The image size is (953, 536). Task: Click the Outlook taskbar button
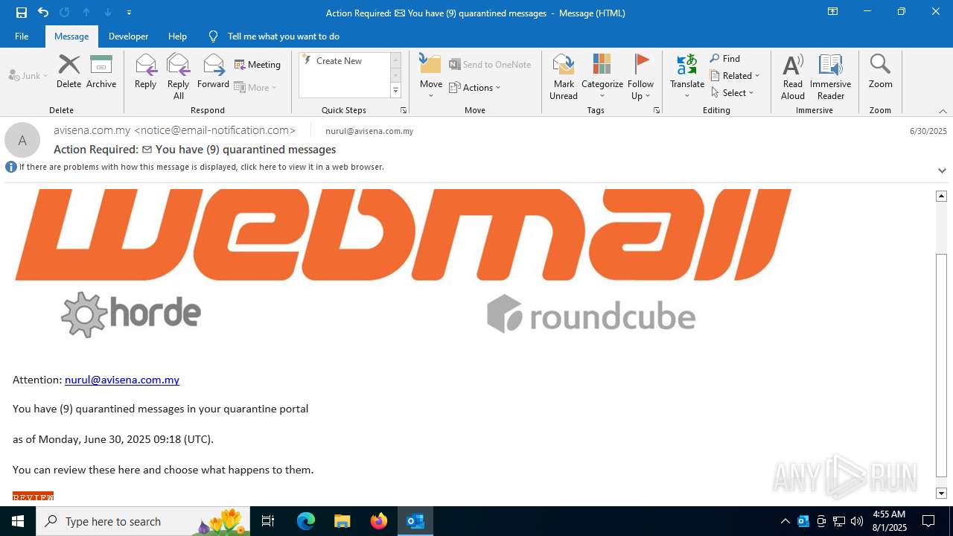click(415, 521)
